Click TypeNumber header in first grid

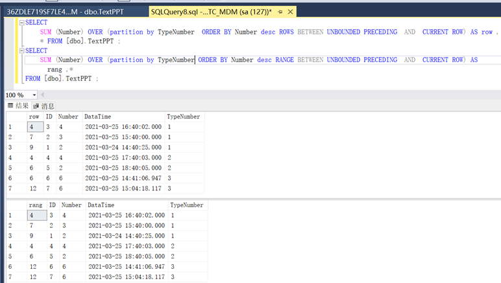[x=184, y=117]
